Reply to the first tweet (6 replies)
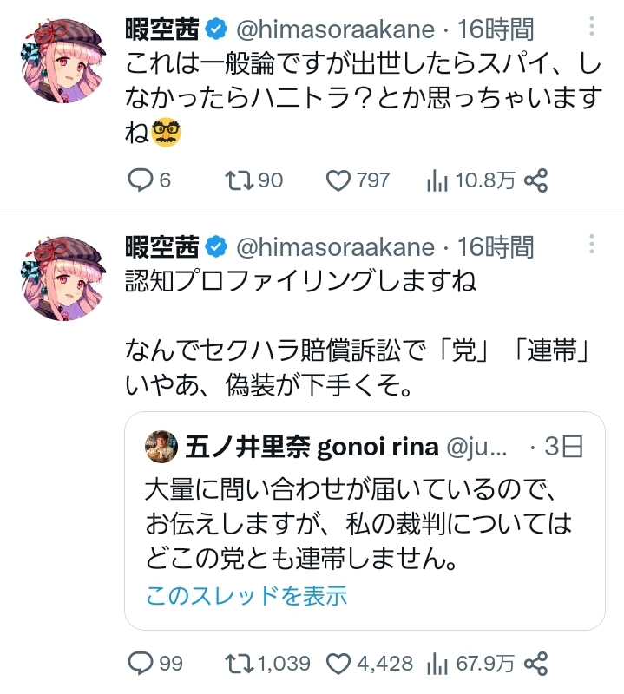The width and height of the screenshot is (624, 694). pyautogui.click(x=141, y=180)
